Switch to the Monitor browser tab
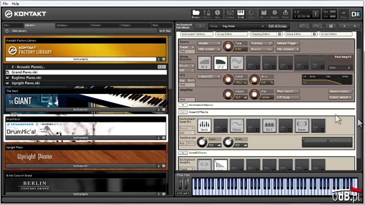The width and height of the screenshot is (365, 205). point(105,25)
